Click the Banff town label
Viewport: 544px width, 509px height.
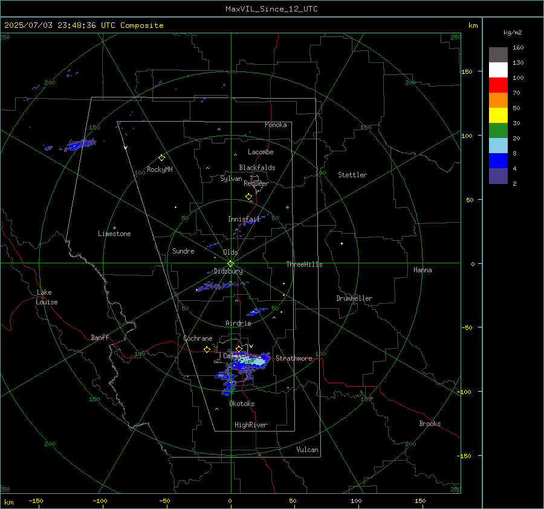click(100, 337)
